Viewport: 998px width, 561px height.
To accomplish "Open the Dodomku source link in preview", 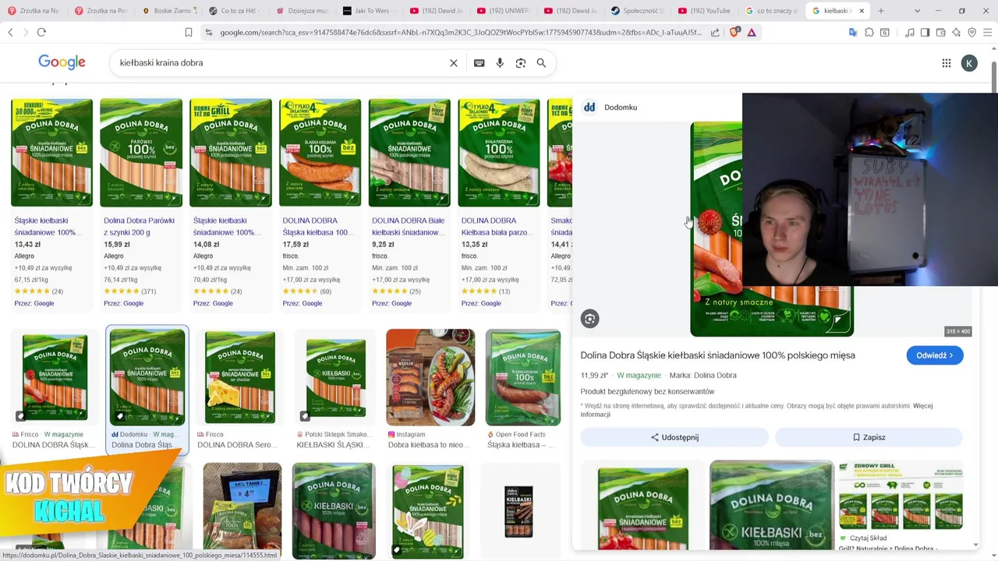I will point(610,107).
